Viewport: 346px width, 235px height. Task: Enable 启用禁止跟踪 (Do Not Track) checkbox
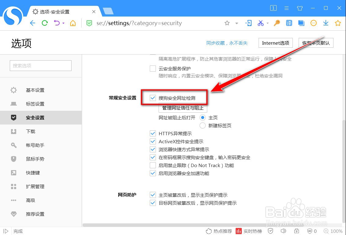click(x=153, y=165)
